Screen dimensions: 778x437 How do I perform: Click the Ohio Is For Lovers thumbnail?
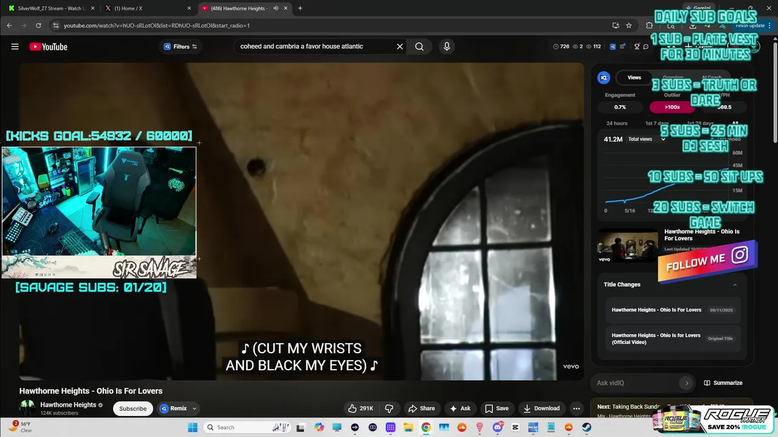pos(628,245)
